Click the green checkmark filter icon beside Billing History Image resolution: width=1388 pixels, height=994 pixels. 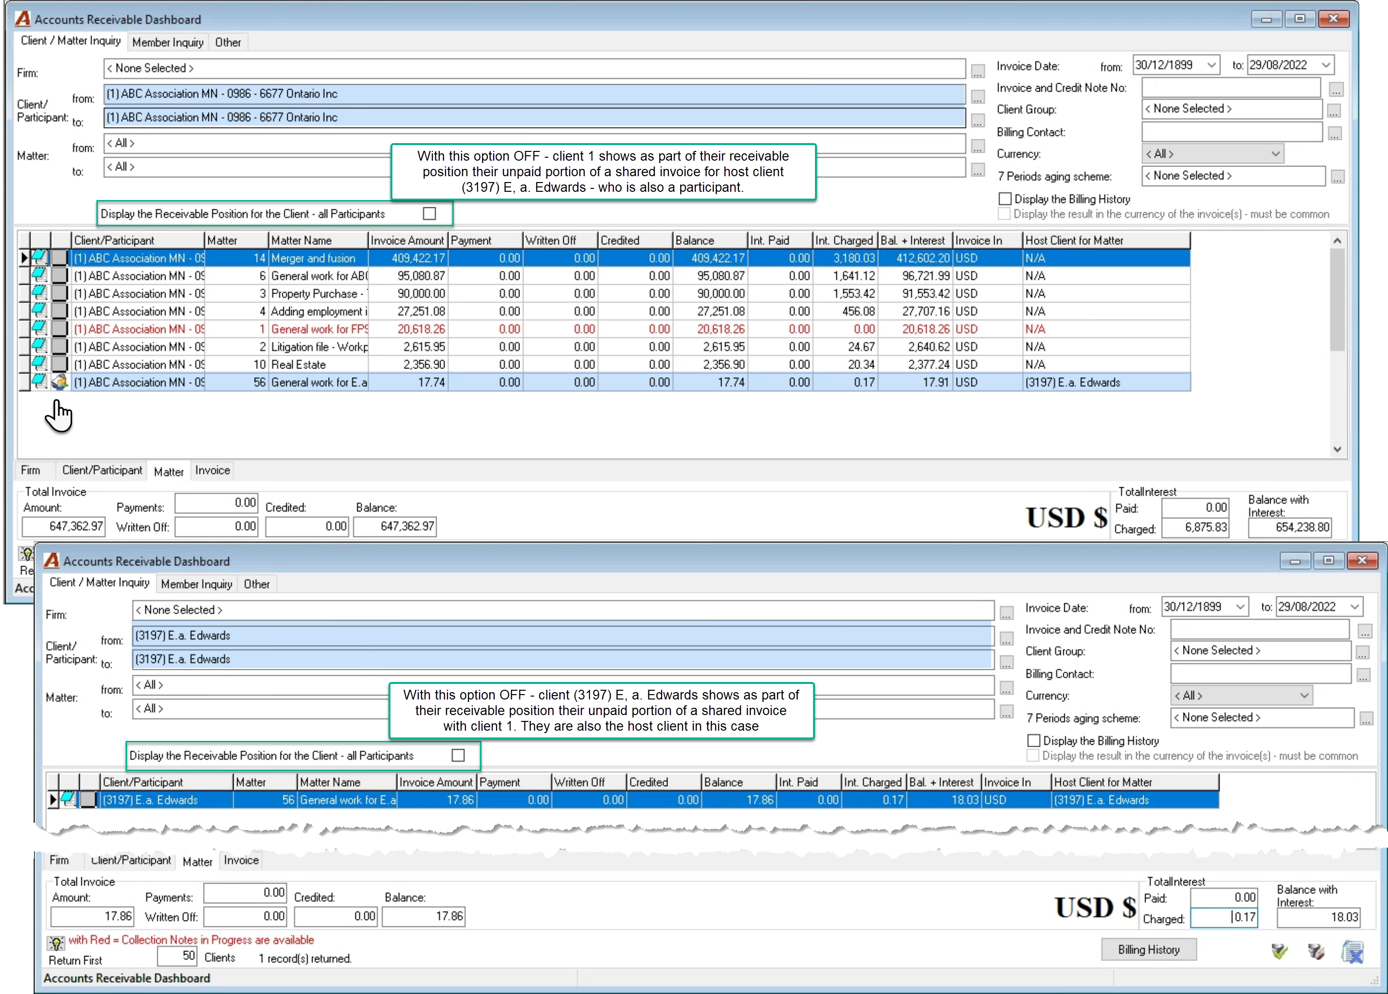click(x=1279, y=951)
